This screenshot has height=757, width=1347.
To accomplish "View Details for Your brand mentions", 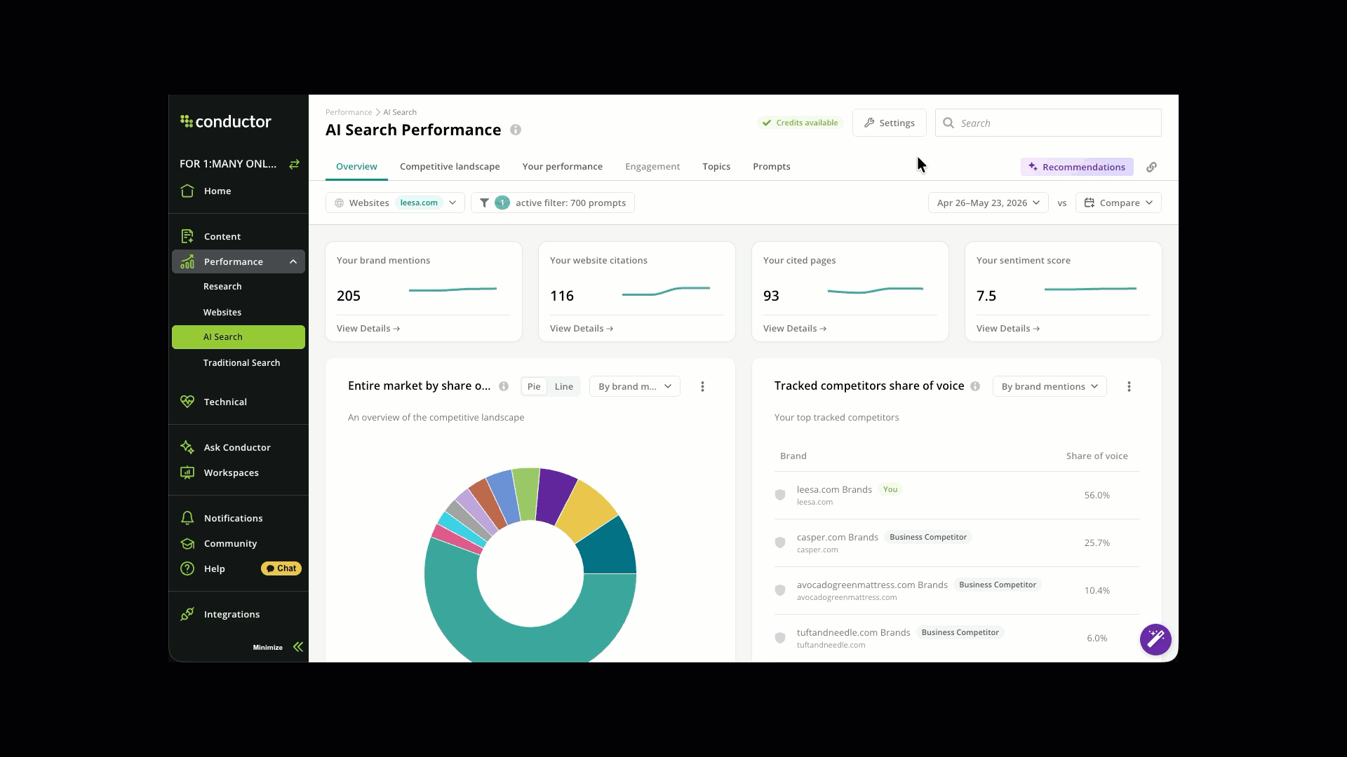I will coord(368,328).
